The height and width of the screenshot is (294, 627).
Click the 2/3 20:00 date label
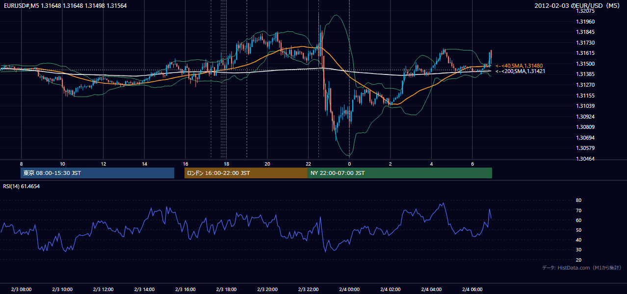267,290
